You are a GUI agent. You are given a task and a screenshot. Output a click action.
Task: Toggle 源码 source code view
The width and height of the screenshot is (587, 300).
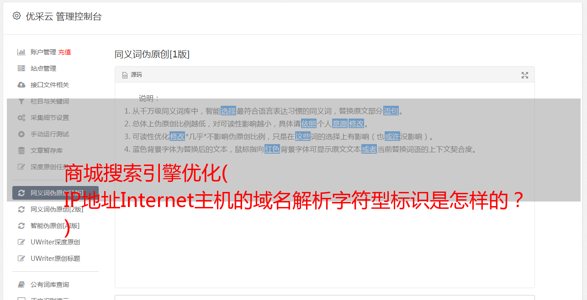(132, 75)
